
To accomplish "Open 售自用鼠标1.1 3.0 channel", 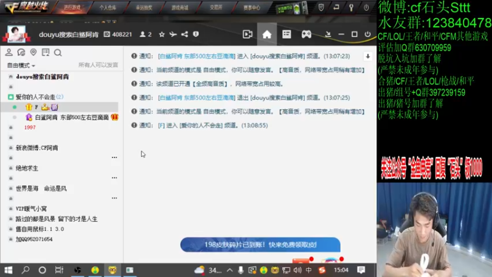I will (40, 229).
